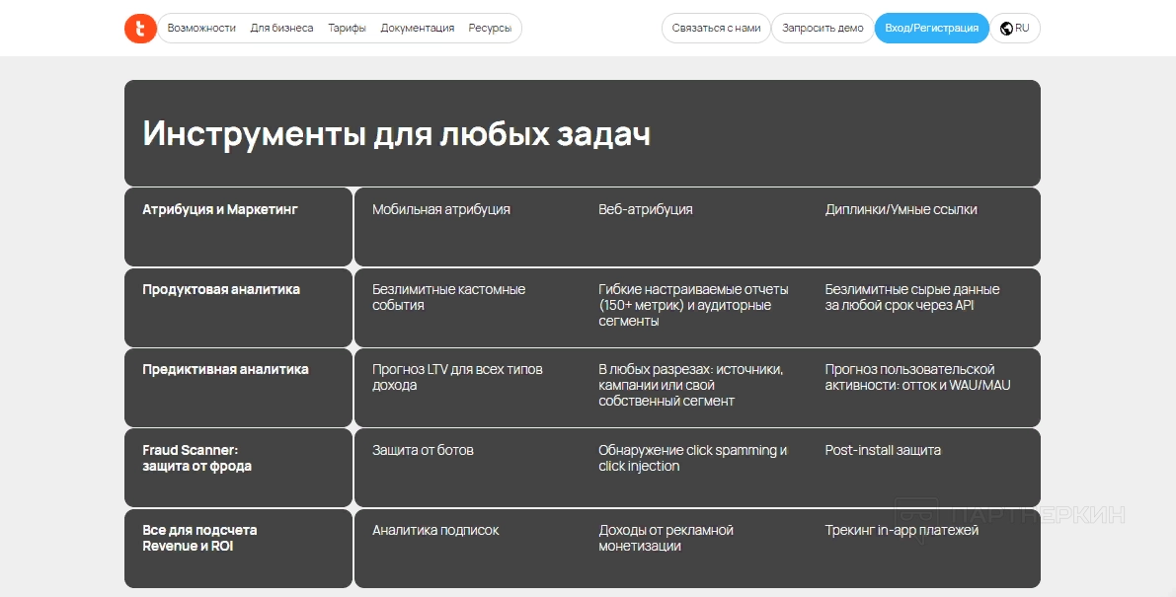Click the Запросить демо button
Screen dimensions: 1176x597
click(823, 29)
